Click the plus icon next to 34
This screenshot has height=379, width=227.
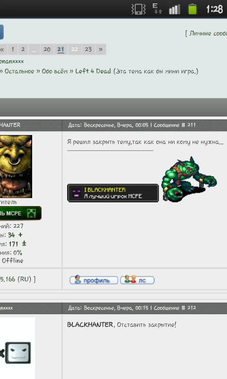[x=20, y=235]
